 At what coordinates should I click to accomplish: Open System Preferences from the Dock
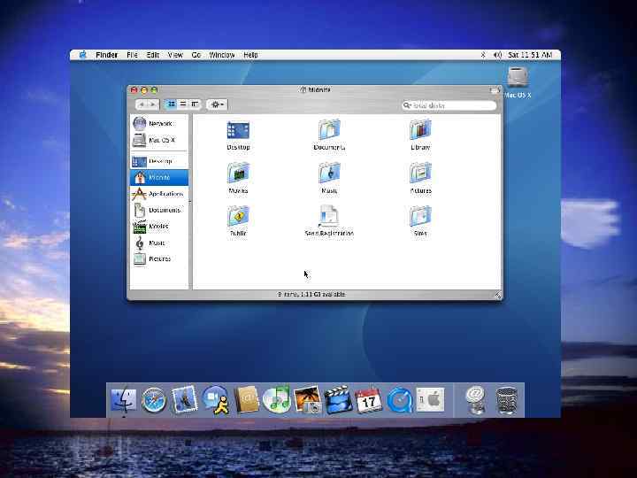coord(431,400)
